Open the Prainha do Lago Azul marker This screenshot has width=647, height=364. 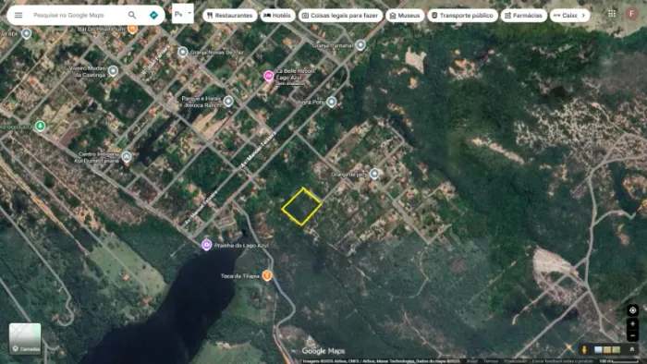207,245
